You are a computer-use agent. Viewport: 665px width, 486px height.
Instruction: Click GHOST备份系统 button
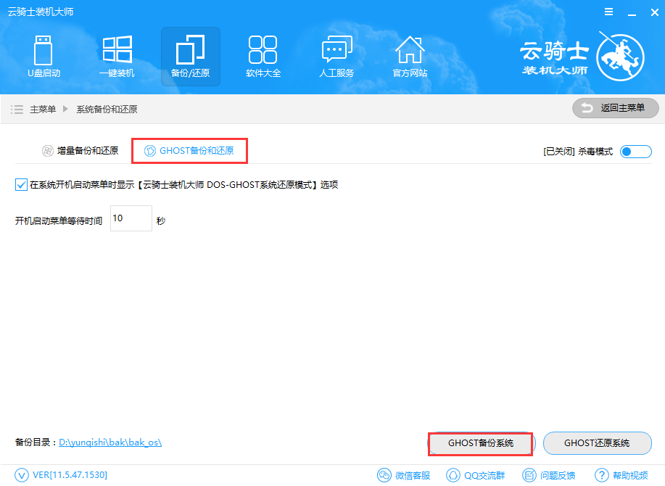(481, 443)
